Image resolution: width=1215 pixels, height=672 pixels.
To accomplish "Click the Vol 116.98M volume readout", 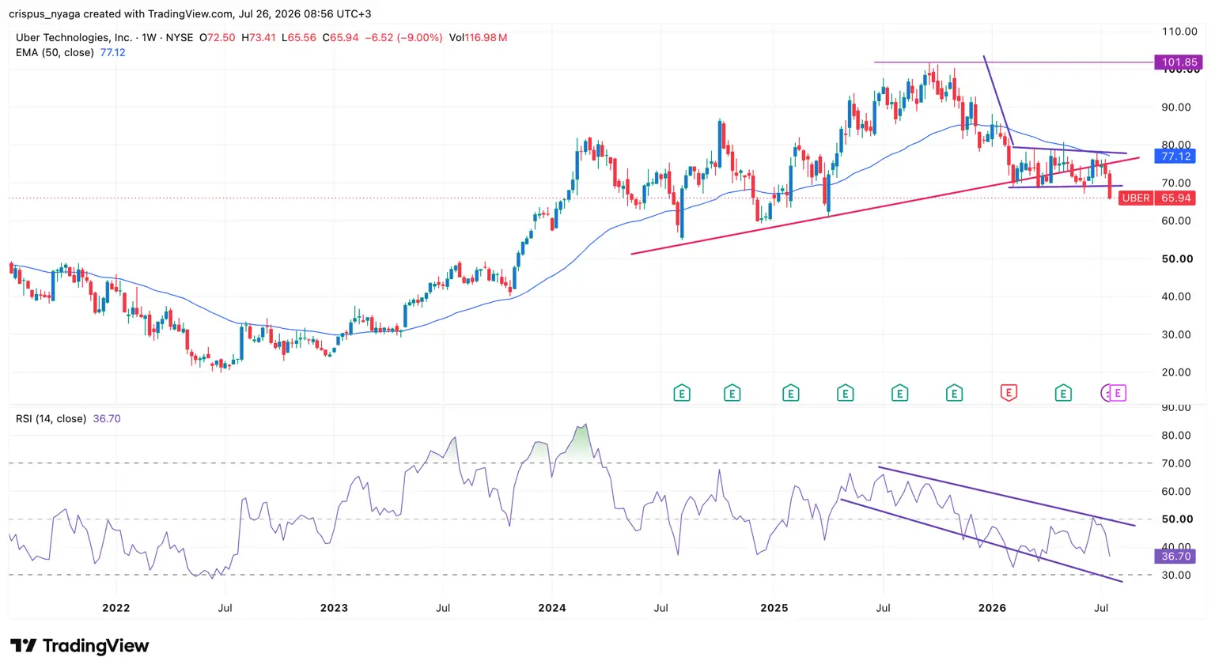I will click(x=478, y=37).
